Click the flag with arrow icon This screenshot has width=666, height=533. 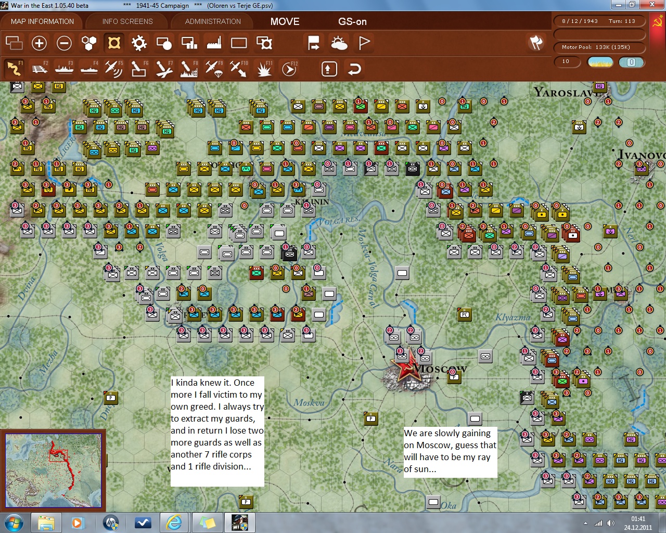coord(314,43)
